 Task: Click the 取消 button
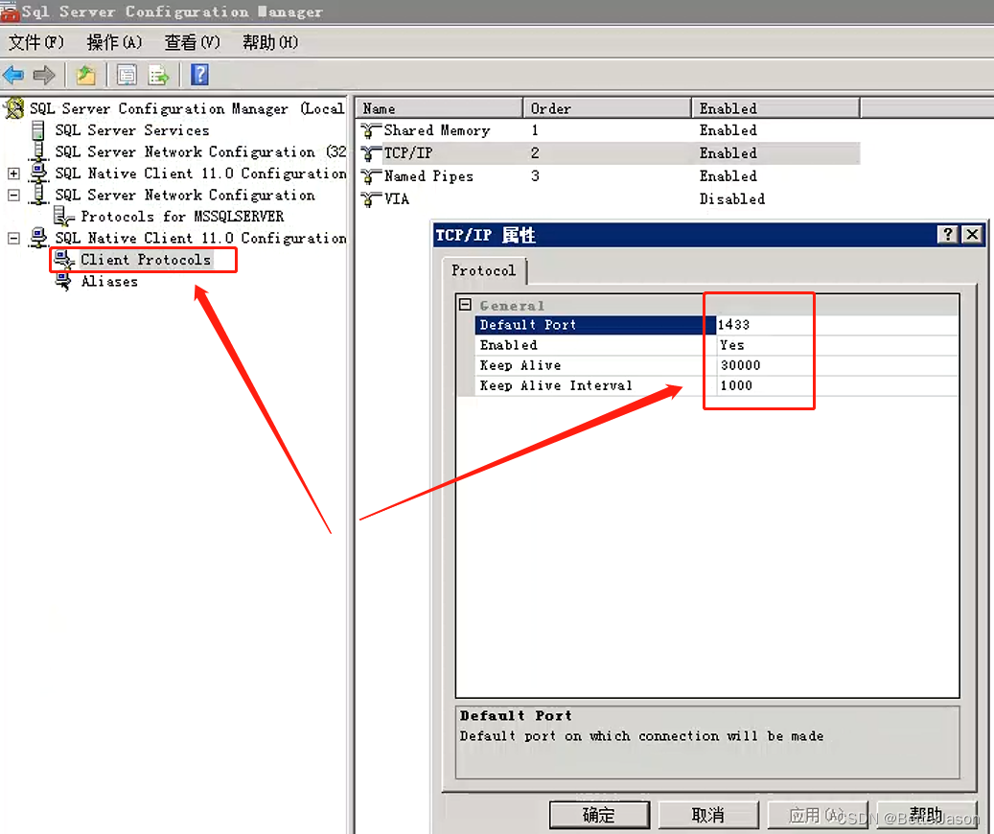[708, 814]
